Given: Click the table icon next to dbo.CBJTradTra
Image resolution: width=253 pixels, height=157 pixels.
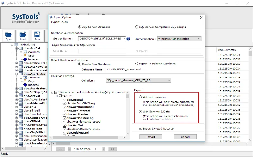Looking at the screenshot, I should click(x=21, y=125).
